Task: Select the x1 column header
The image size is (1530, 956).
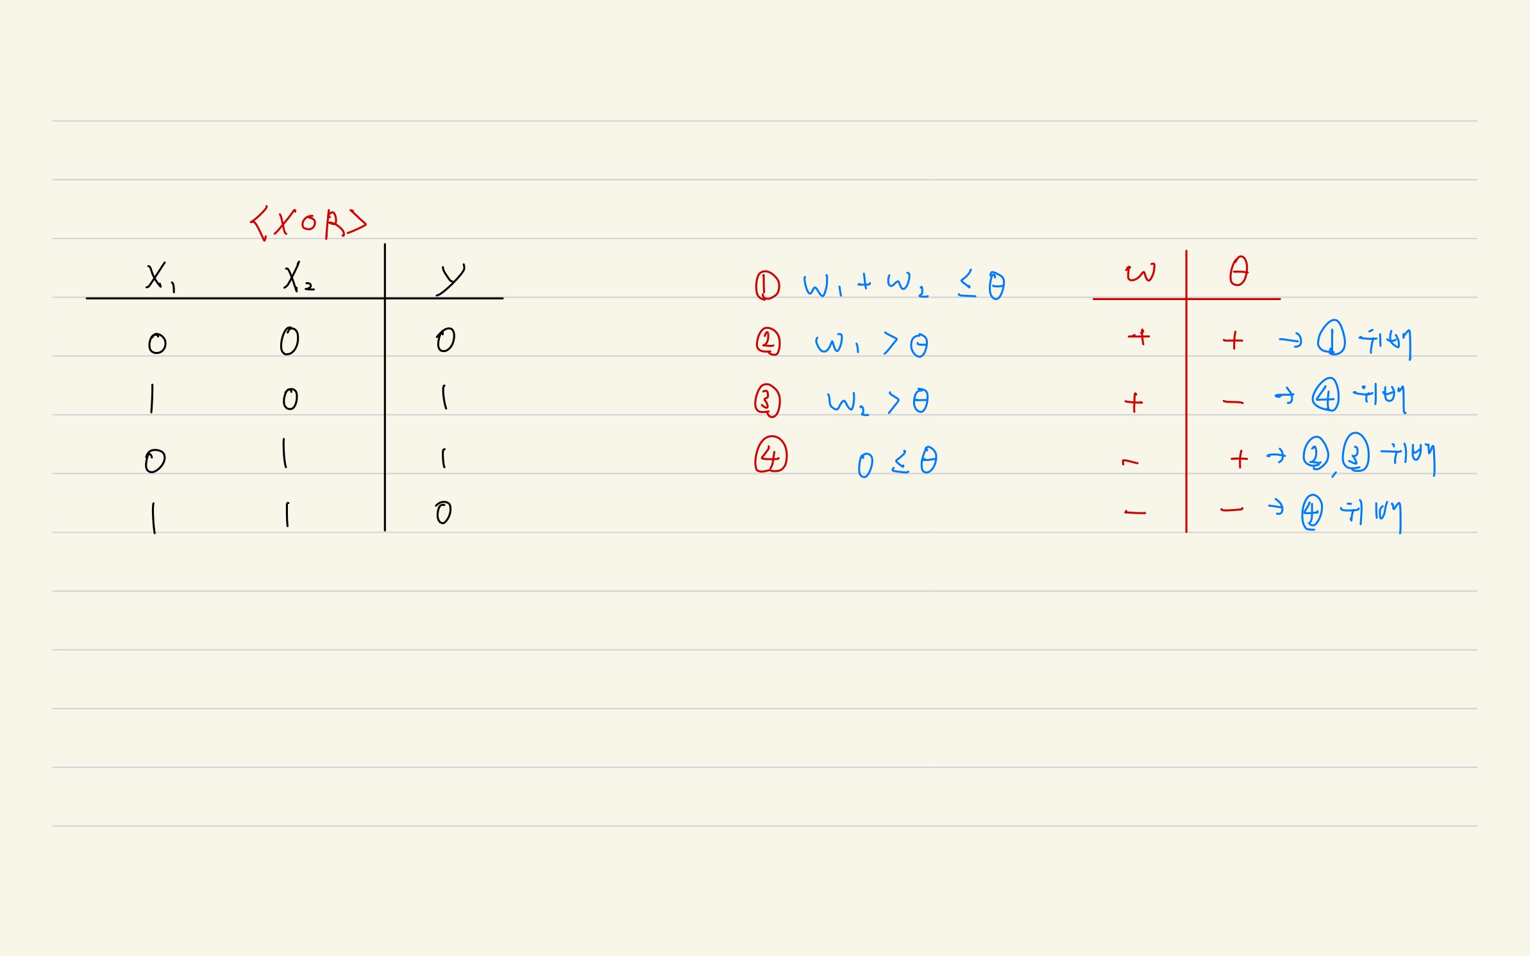Action: point(160,277)
